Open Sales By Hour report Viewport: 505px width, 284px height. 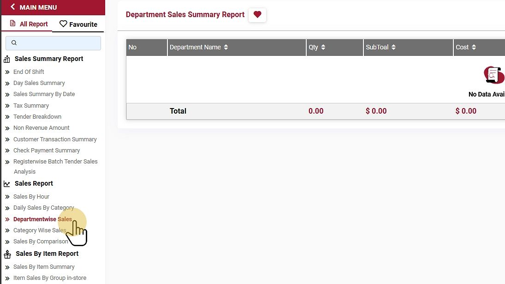coord(31,197)
